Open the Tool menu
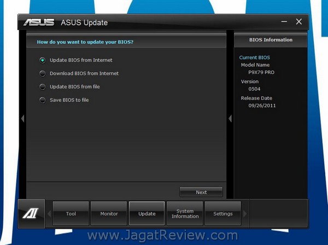 (71, 214)
